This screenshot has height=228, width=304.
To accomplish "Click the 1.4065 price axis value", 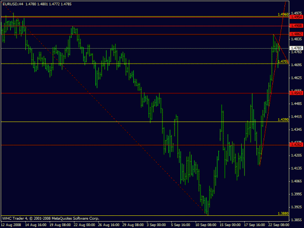I will (x=297, y=181).
